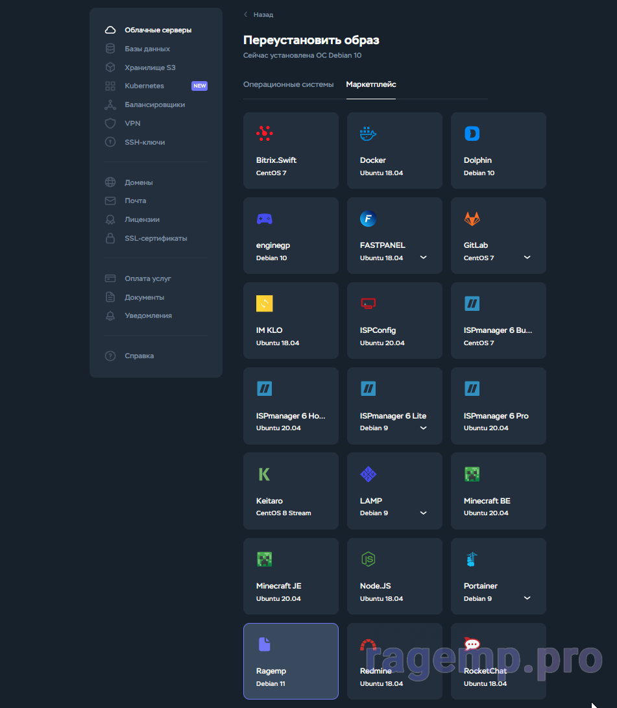Open LAMP Debian version dropdown
The height and width of the screenshot is (708, 617).
[424, 513]
